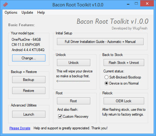Maximize the Bacon Root Toolkit window
Screen dimensions: 156x136
pyautogui.click(x=136, y=4)
